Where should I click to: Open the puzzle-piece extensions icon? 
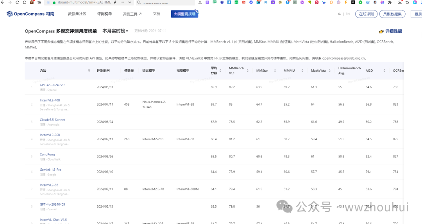[390, 2]
